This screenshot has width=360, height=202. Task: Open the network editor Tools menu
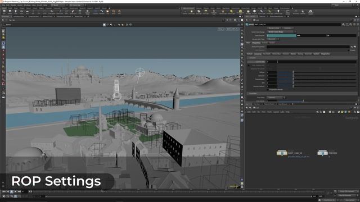point(269,112)
